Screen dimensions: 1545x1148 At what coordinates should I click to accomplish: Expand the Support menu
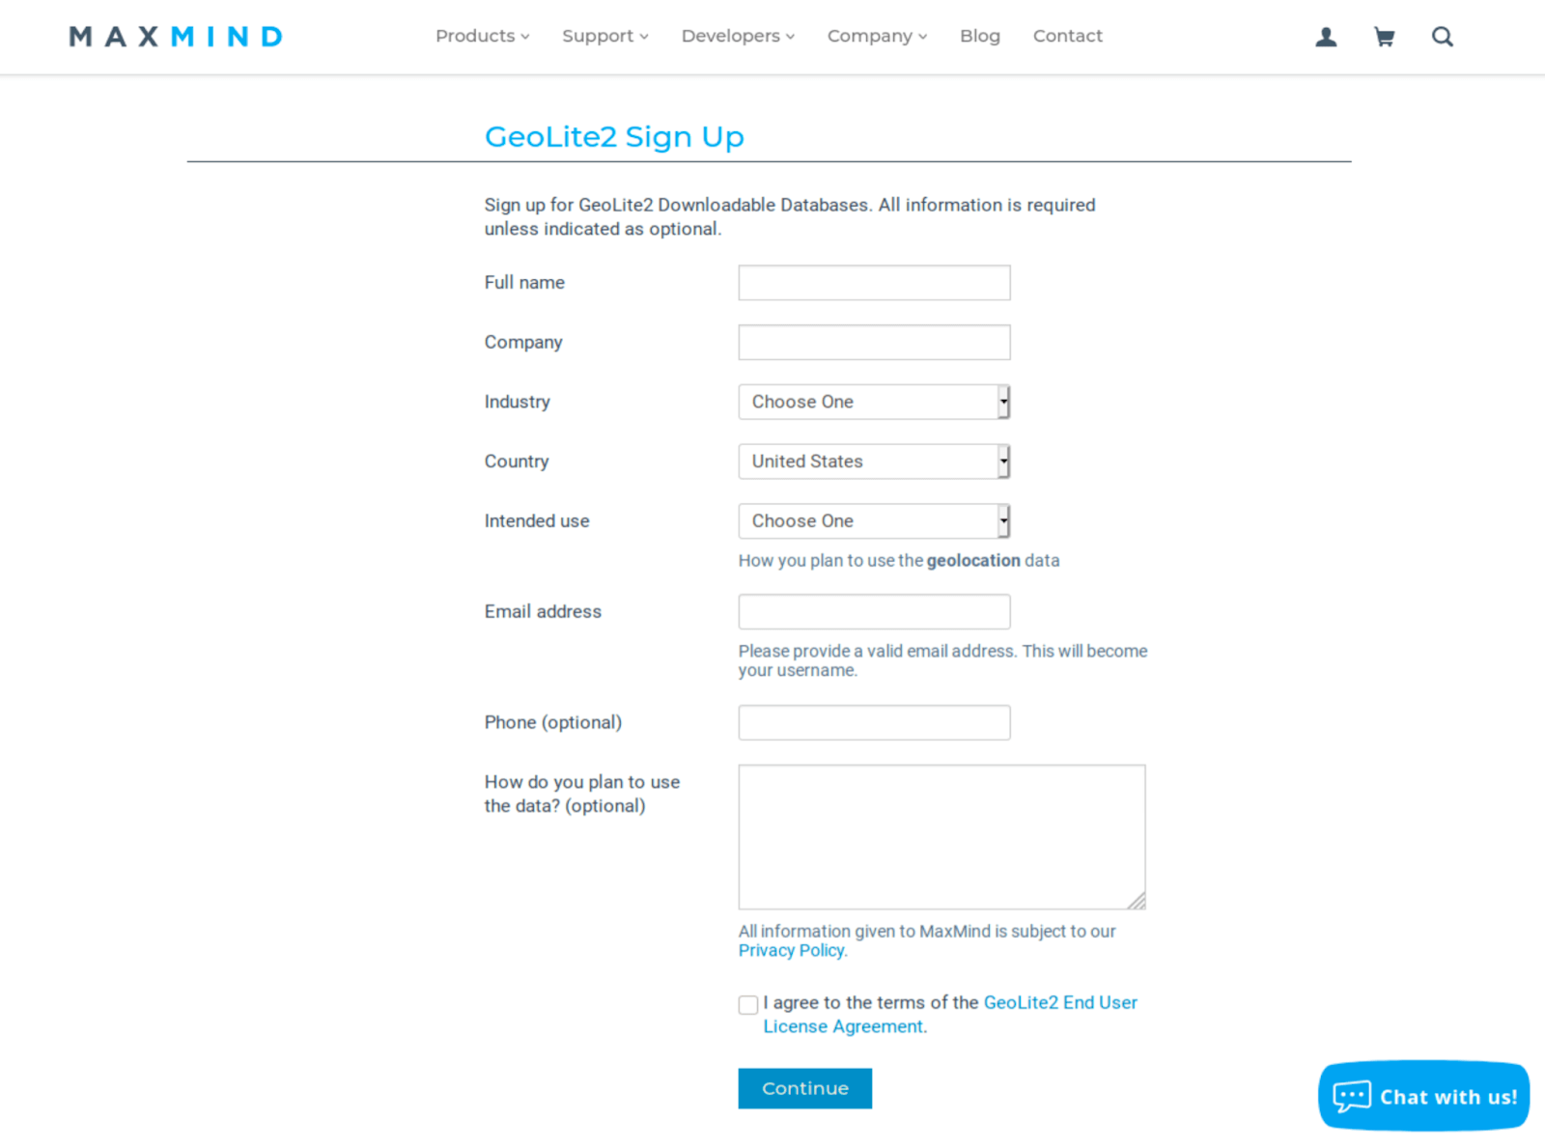point(605,36)
